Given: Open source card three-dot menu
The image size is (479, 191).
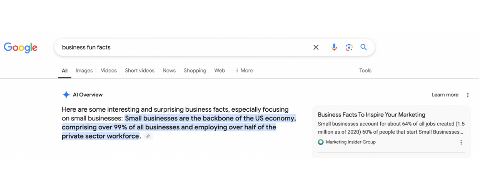Looking at the screenshot, I should 461,142.
